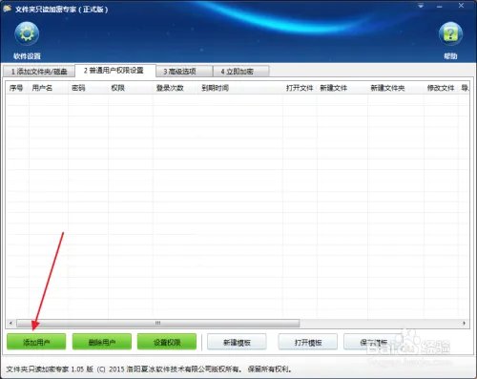Screen dimensions: 477x379
Task: Click the green 添加用户 button
Action: 36,342
